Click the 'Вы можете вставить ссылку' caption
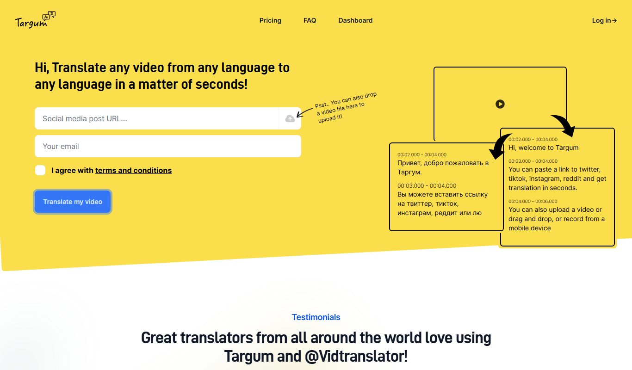This screenshot has width=632, height=370. tap(442, 203)
